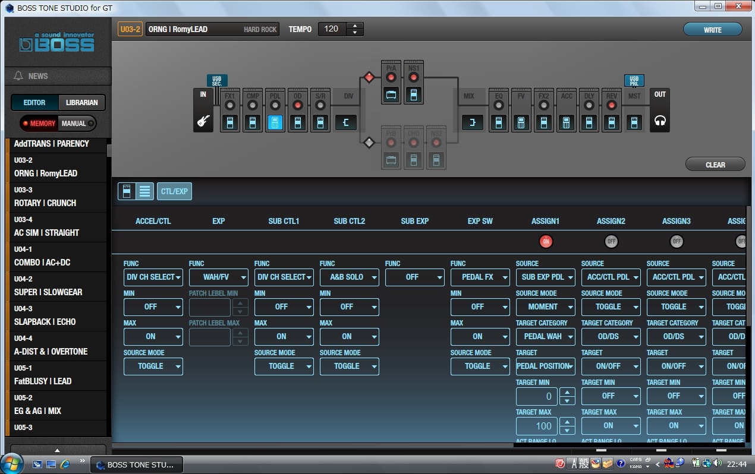Open the DLY delay pedal icon
This screenshot has width=755, height=474.
coord(589,123)
